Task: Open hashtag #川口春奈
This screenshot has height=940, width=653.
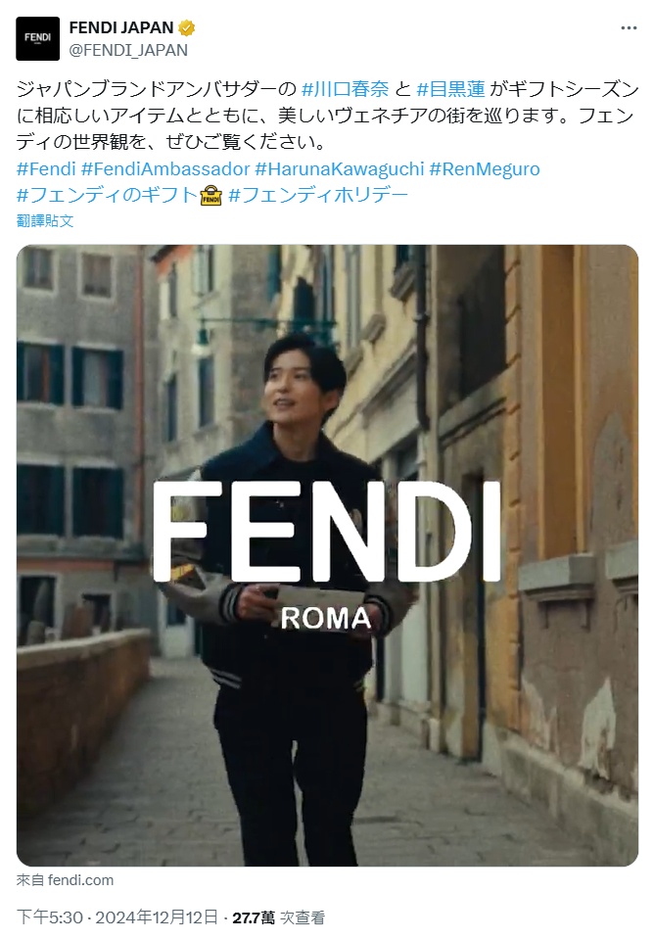Action: pos(345,89)
